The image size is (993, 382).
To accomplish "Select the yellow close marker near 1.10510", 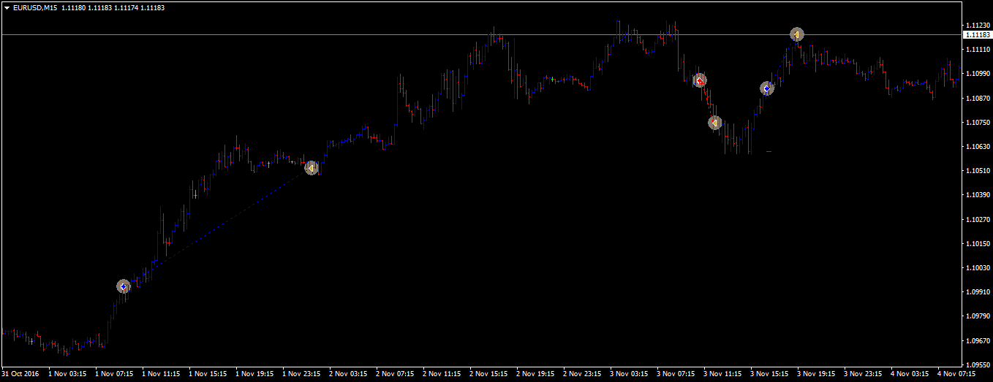I will [312, 168].
